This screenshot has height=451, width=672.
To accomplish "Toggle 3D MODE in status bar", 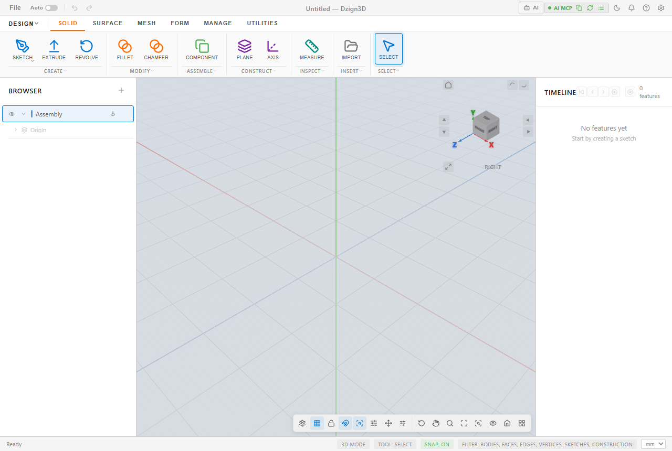I will click(x=353, y=444).
